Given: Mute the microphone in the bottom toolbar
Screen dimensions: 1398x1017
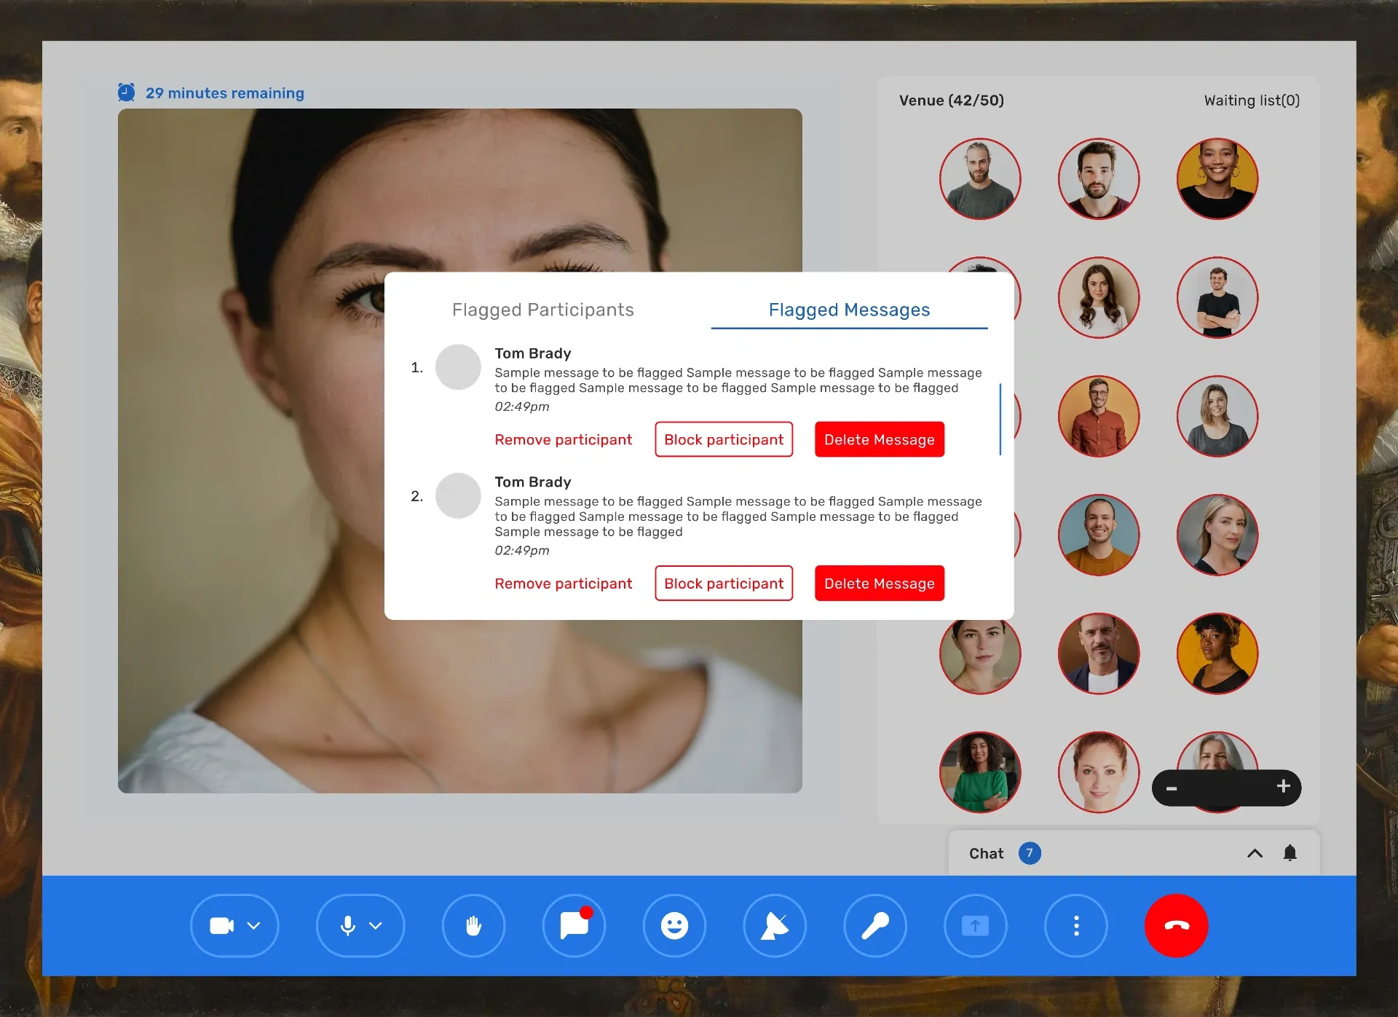Looking at the screenshot, I should click(x=348, y=925).
